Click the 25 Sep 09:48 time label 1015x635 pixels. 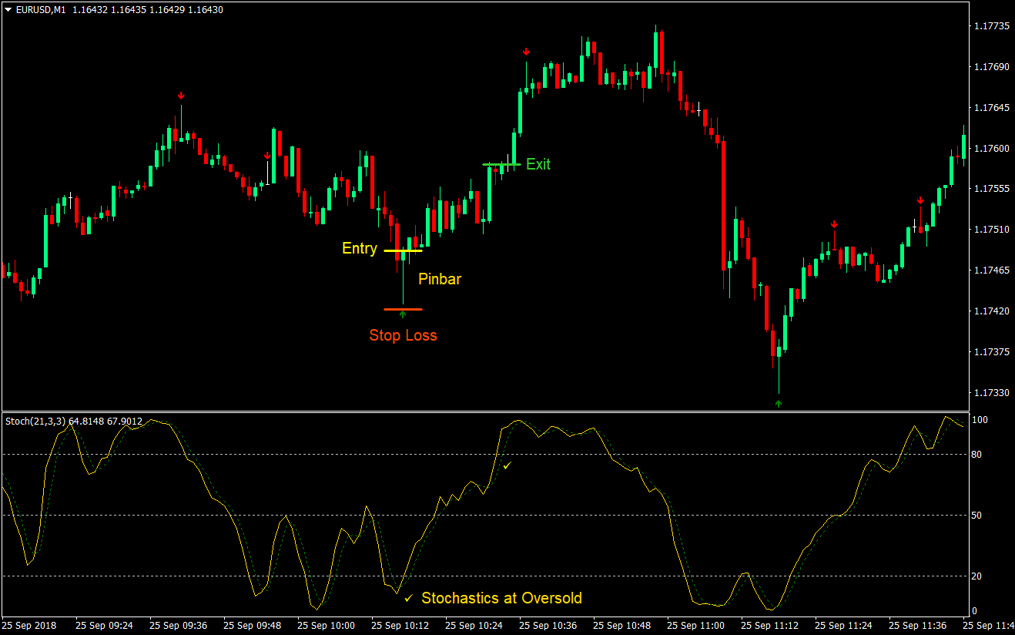(x=253, y=626)
